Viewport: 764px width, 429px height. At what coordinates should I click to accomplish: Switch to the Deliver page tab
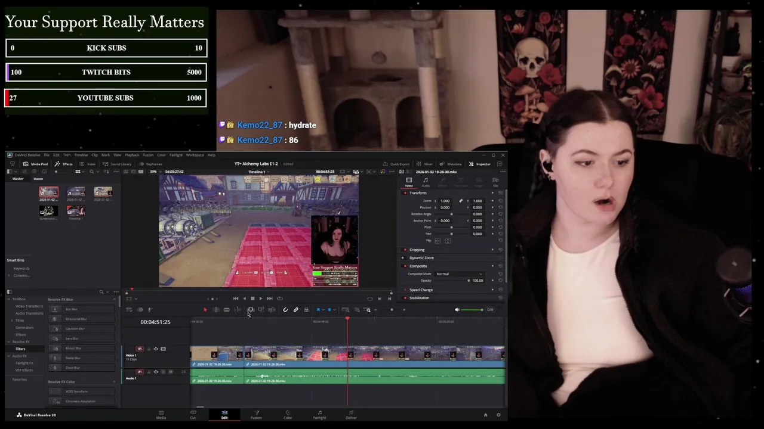click(351, 415)
